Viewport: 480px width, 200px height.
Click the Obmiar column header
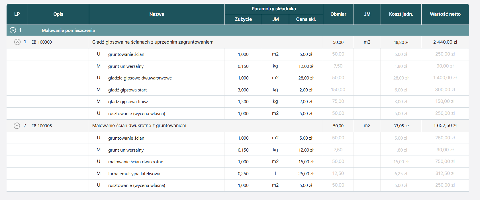click(x=338, y=14)
